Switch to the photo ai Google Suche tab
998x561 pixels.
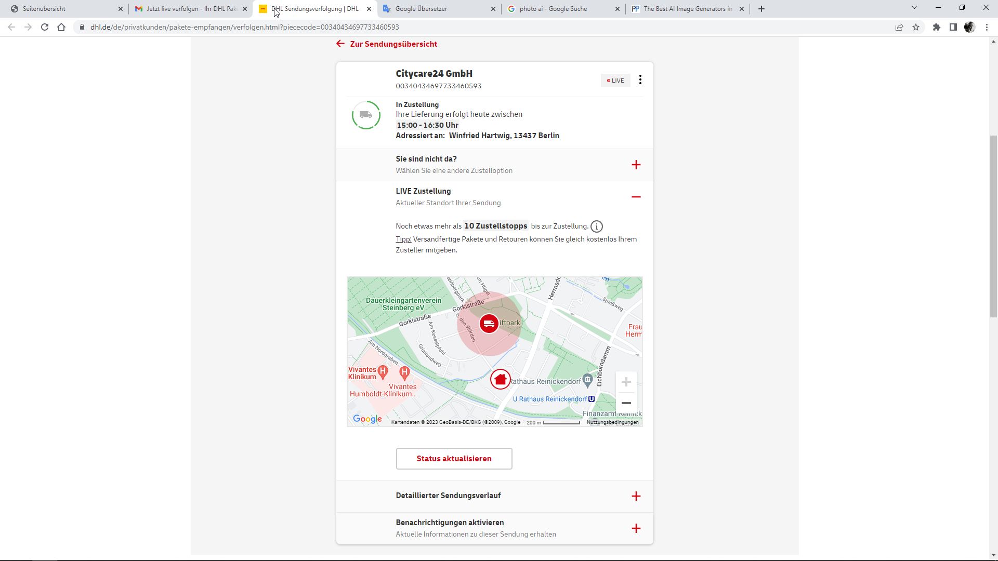[563, 9]
